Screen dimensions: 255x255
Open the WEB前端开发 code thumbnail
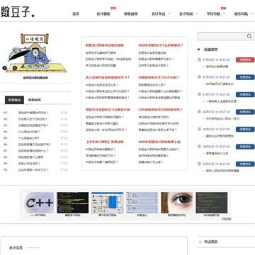212,203
